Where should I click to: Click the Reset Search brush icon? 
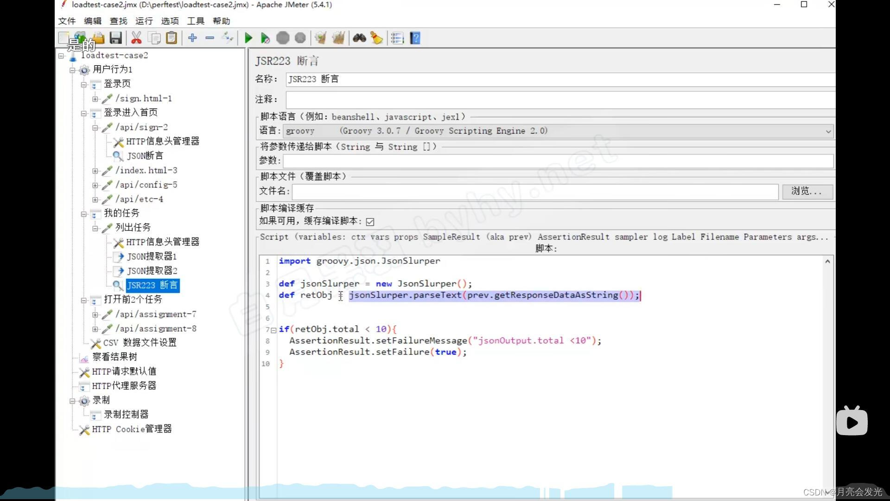click(377, 38)
